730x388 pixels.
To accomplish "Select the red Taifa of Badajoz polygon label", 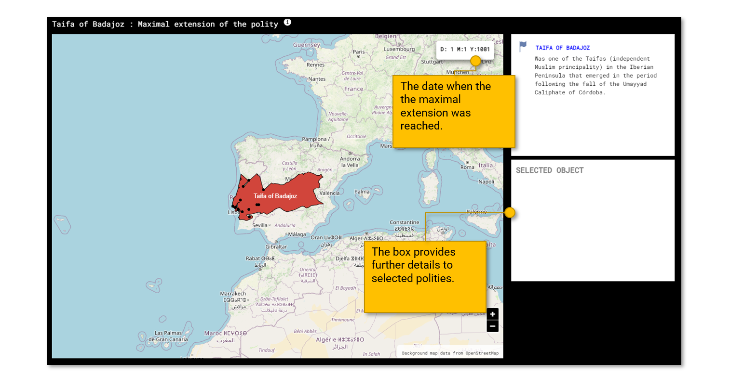I will coord(275,196).
